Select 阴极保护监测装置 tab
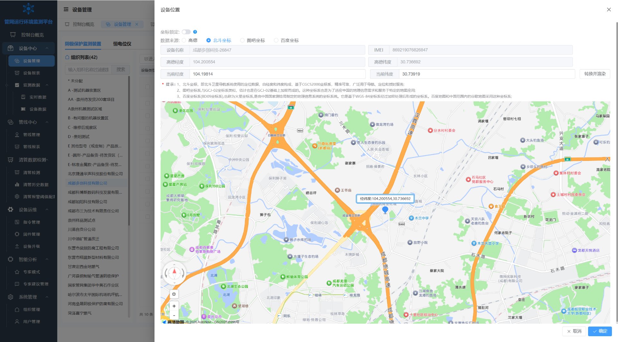This screenshot has width=618, height=342. click(x=83, y=44)
